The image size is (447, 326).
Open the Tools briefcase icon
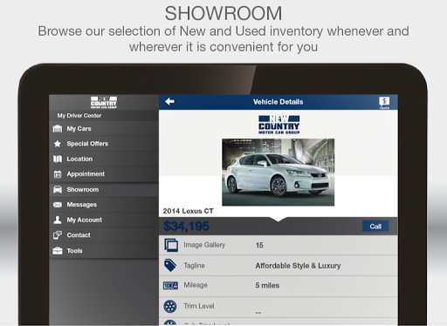(58, 250)
